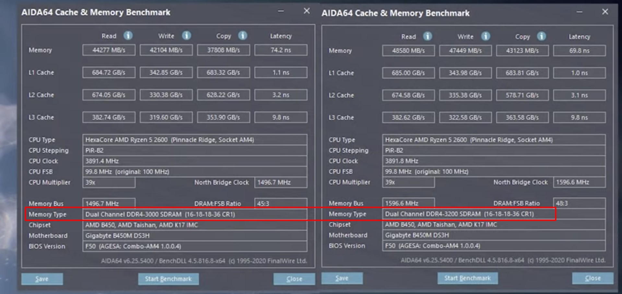Click L1 Cache Copy 683.32 GB/s

pos(224,73)
